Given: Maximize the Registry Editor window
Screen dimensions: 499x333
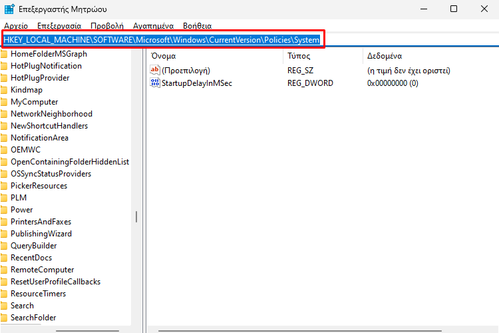Looking at the screenshot, I should 454,9.
